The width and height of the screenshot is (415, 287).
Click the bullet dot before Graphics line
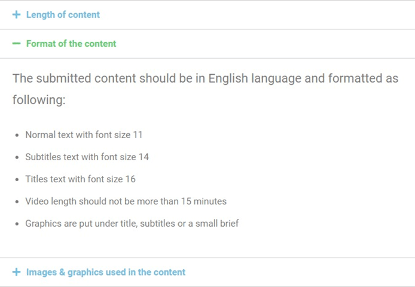[17, 224]
